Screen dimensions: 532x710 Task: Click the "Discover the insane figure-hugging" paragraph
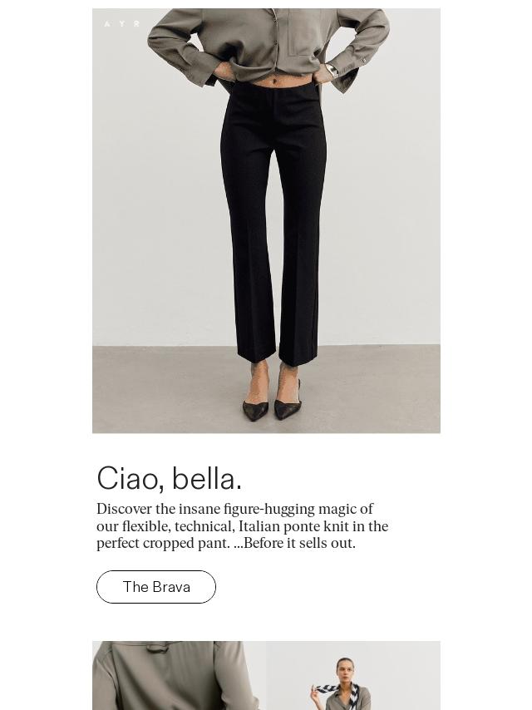pos(242,525)
